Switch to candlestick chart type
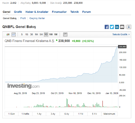Image resolution: width=135 pixels, height=123 pixels. coord(8,34)
